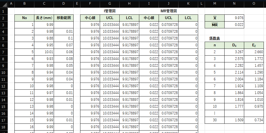
Task: Click MR chart UCL header in J2
Action: (x=169, y=18)
